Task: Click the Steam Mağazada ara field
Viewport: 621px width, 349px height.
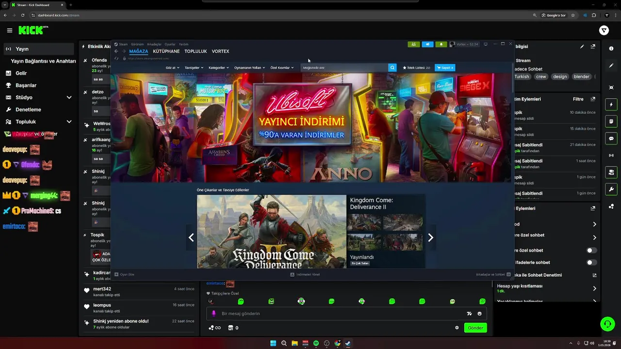Action: (x=344, y=68)
